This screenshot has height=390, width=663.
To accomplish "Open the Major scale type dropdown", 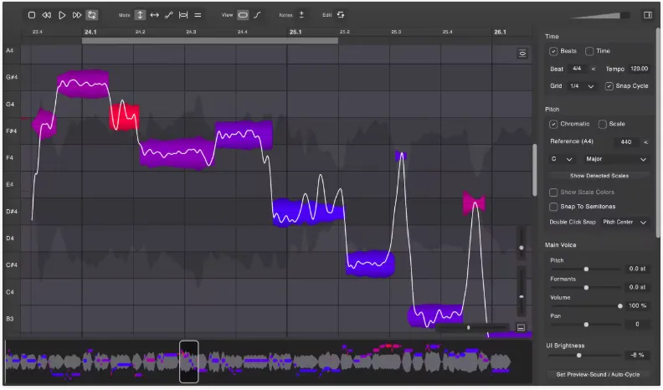I will [x=615, y=159].
